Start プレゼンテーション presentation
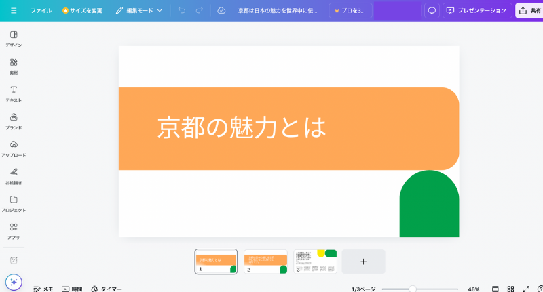The width and height of the screenshot is (543, 292). pyautogui.click(x=477, y=11)
